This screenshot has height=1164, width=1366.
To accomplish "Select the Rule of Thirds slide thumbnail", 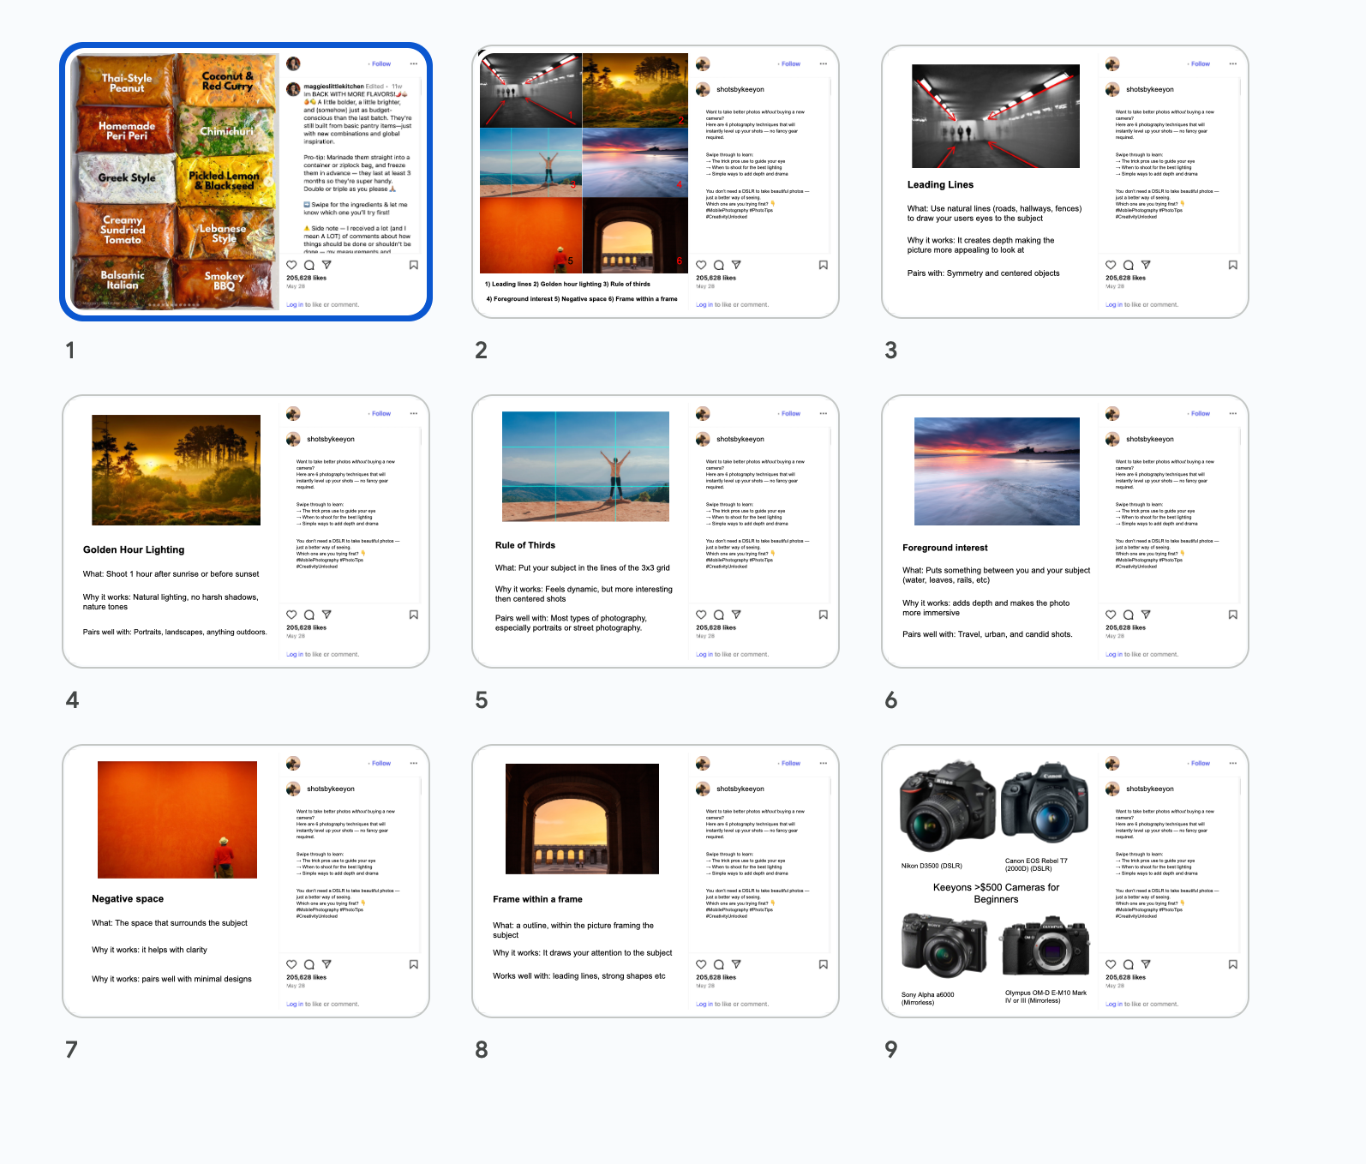I will click(656, 531).
